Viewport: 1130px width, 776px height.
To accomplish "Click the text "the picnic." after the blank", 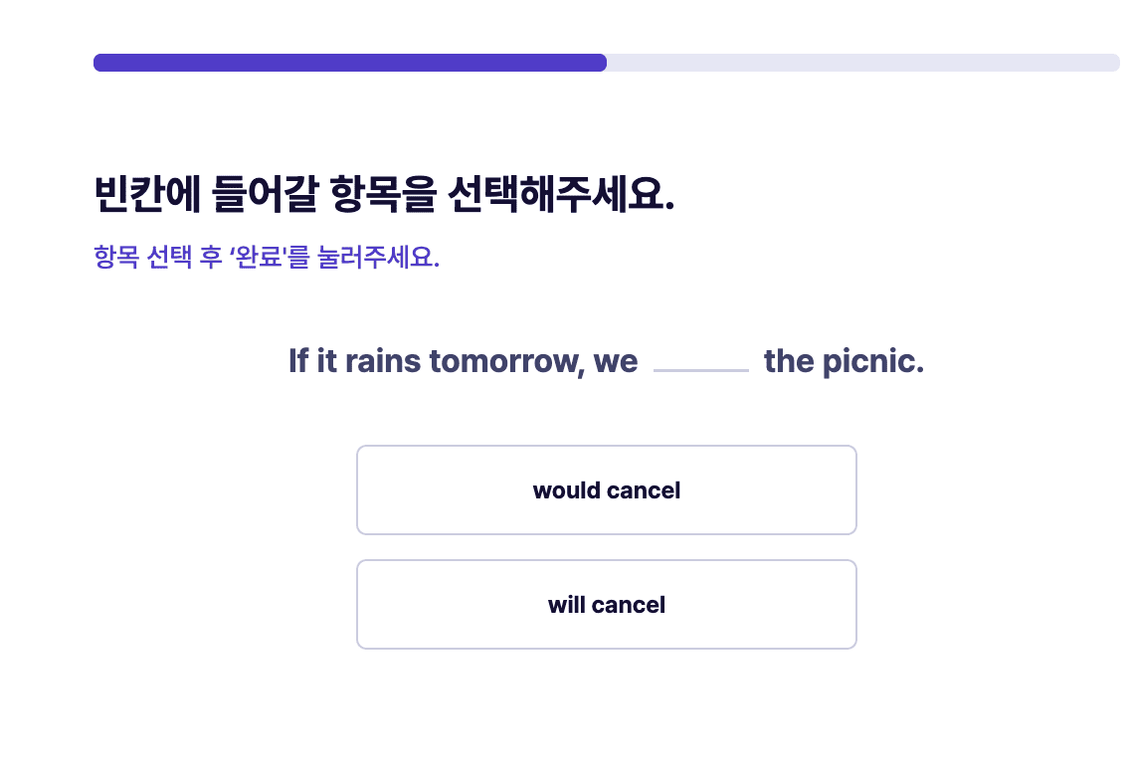I will tap(844, 361).
